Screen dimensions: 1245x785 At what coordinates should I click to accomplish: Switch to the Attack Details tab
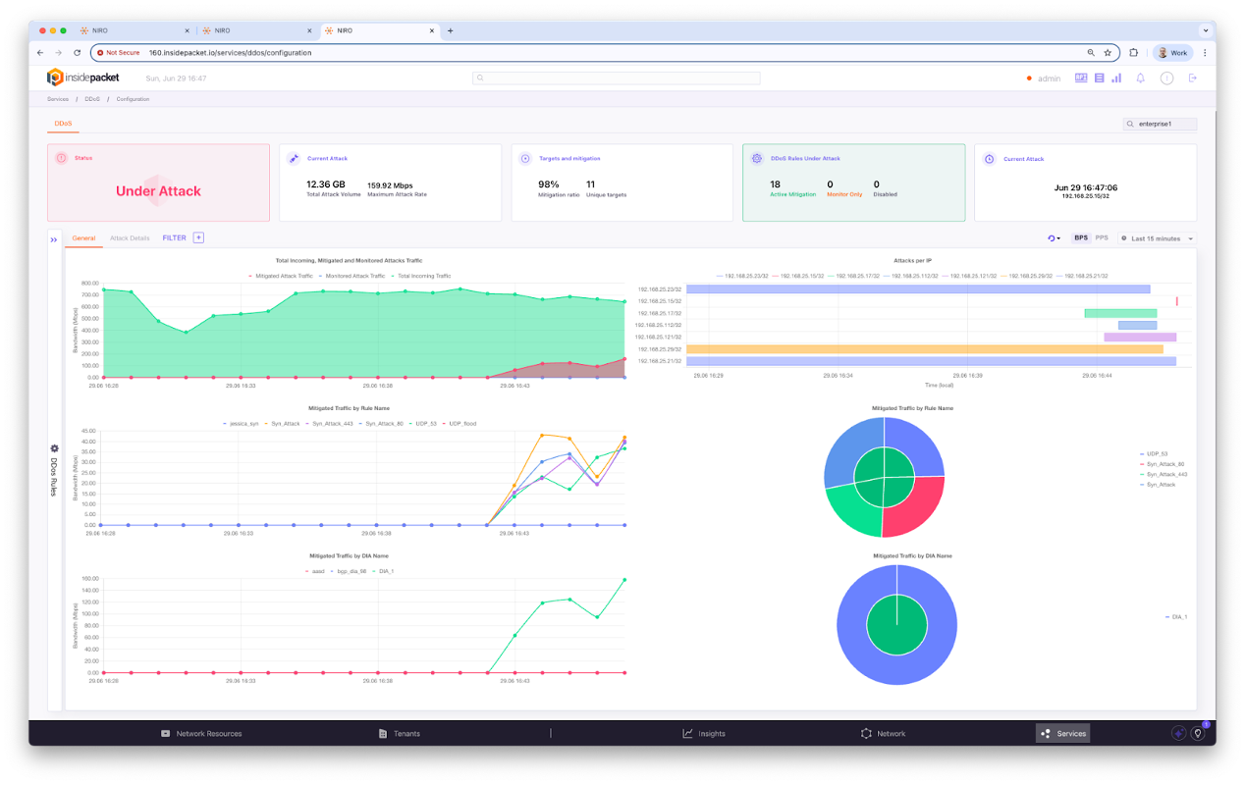131,237
